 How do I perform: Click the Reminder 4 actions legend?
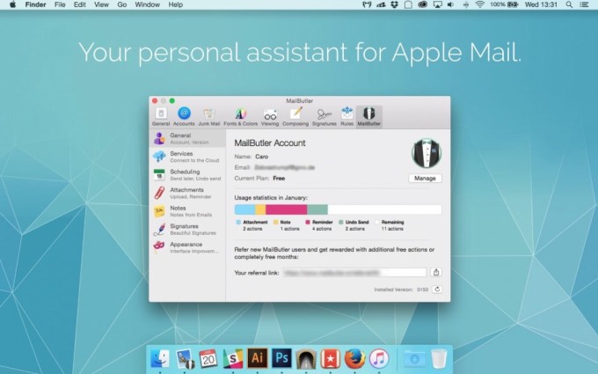(319, 225)
